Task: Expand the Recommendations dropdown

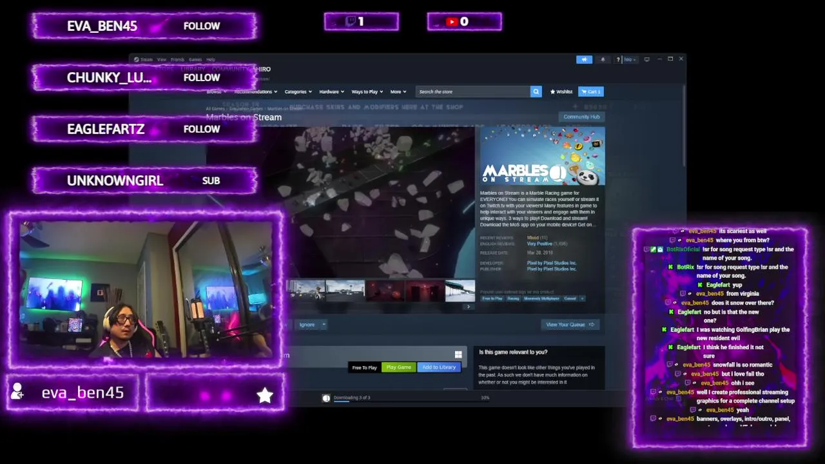Action: pos(256,92)
